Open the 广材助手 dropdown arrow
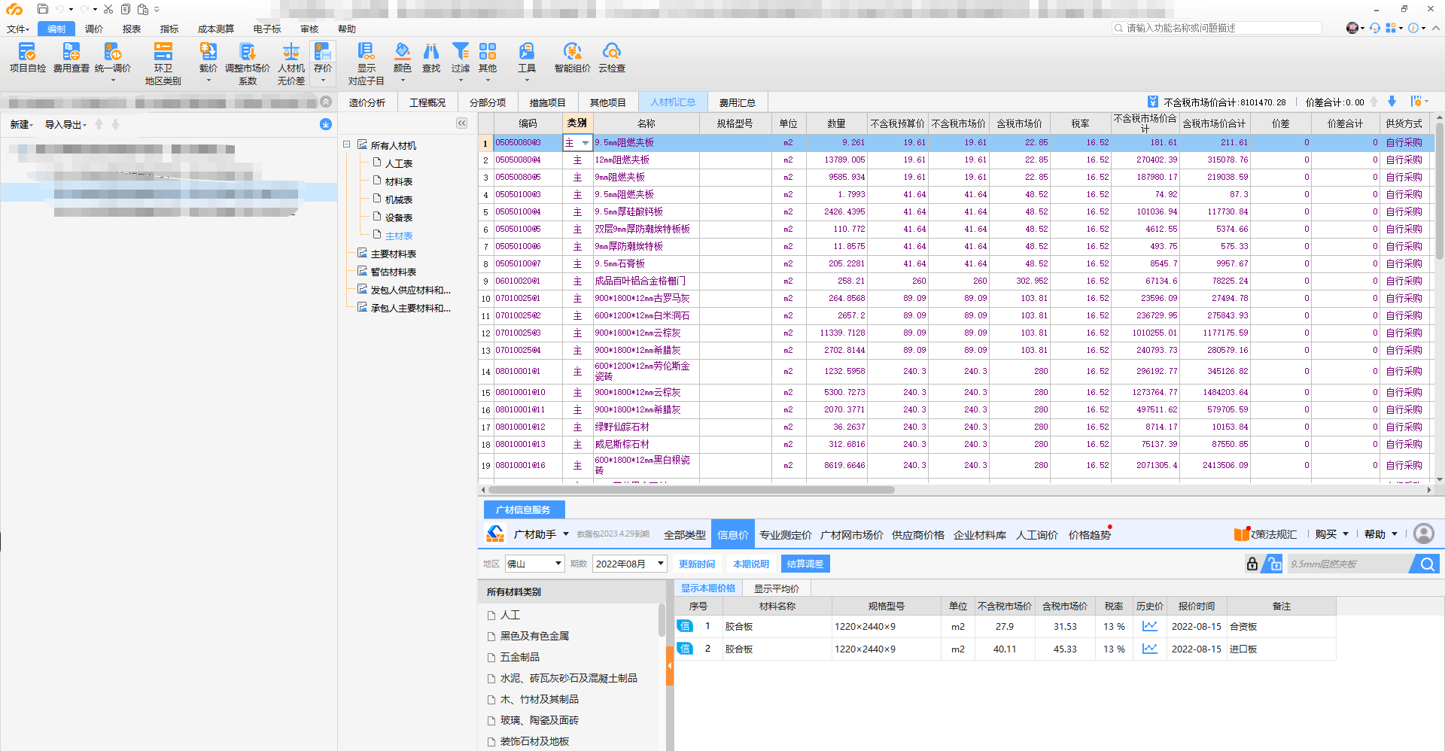The width and height of the screenshot is (1445, 751). (x=566, y=534)
